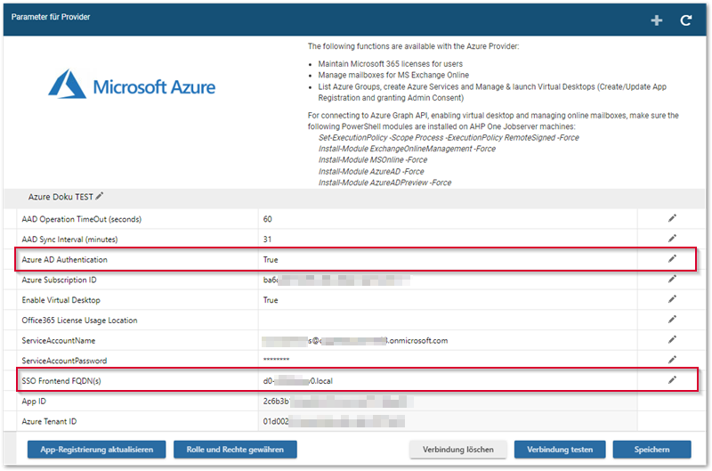Edit AAD Operation TimeOut value
This screenshot has height=471, width=712.
pos(672,218)
